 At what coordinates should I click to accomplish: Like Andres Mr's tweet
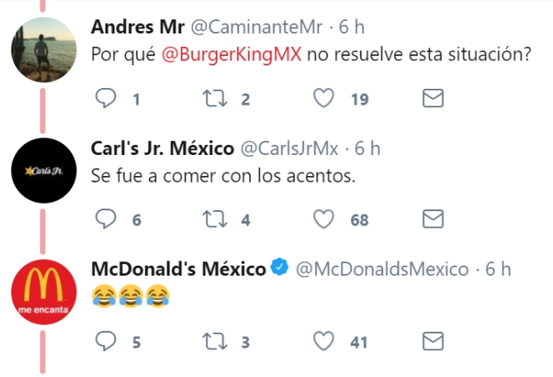pos(323,100)
